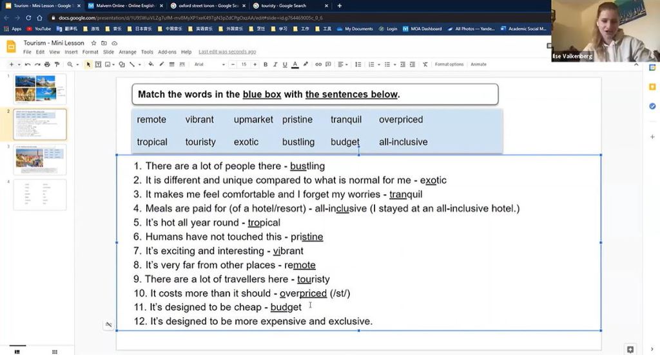Screen dimensions: 660x355
Task: Click the Zoom magnifier tool
Action: (x=70, y=64)
